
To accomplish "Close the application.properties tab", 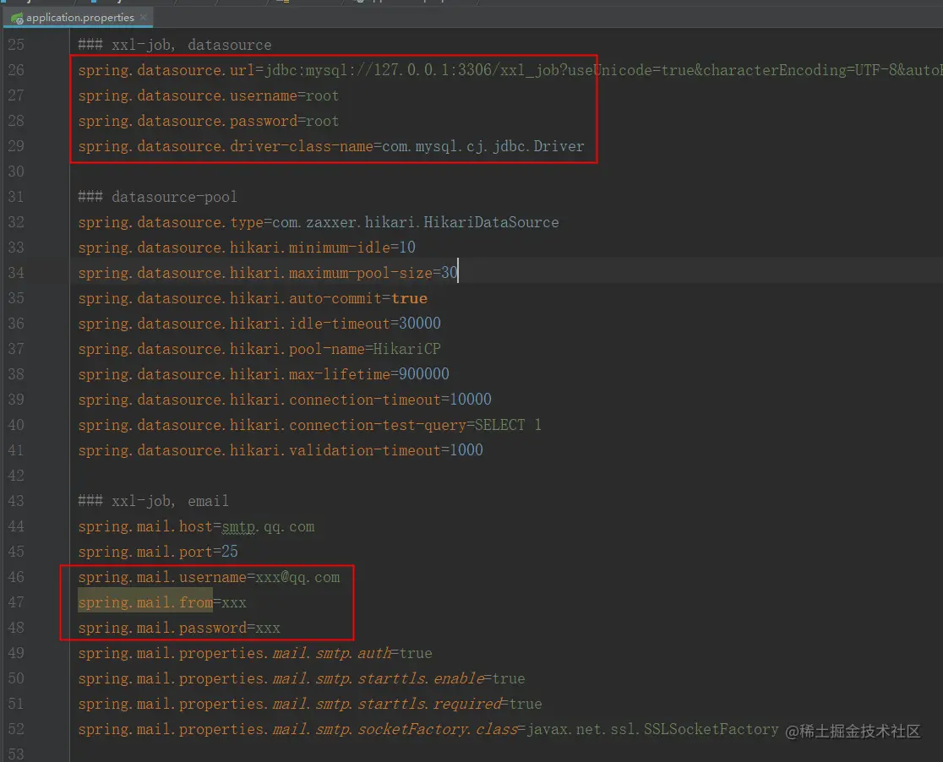I will pyautogui.click(x=143, y=18).
